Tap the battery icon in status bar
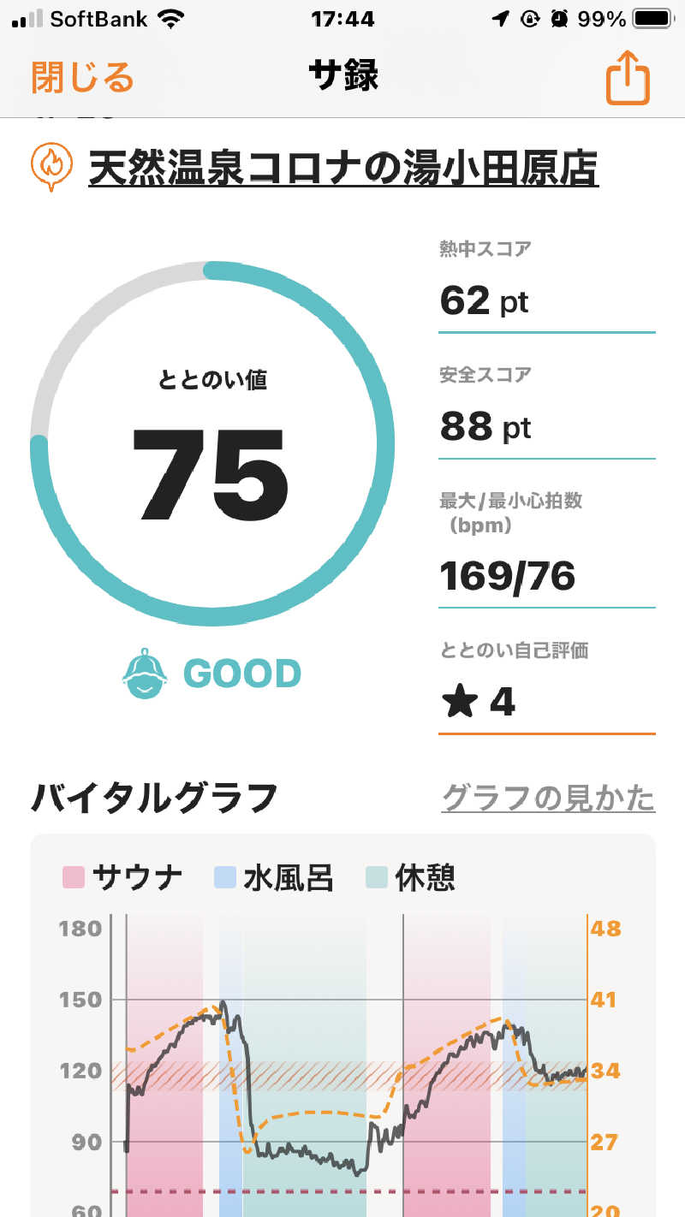Image resolution: width=685 pixels, height=1217 pixels. tap(653, 19)
